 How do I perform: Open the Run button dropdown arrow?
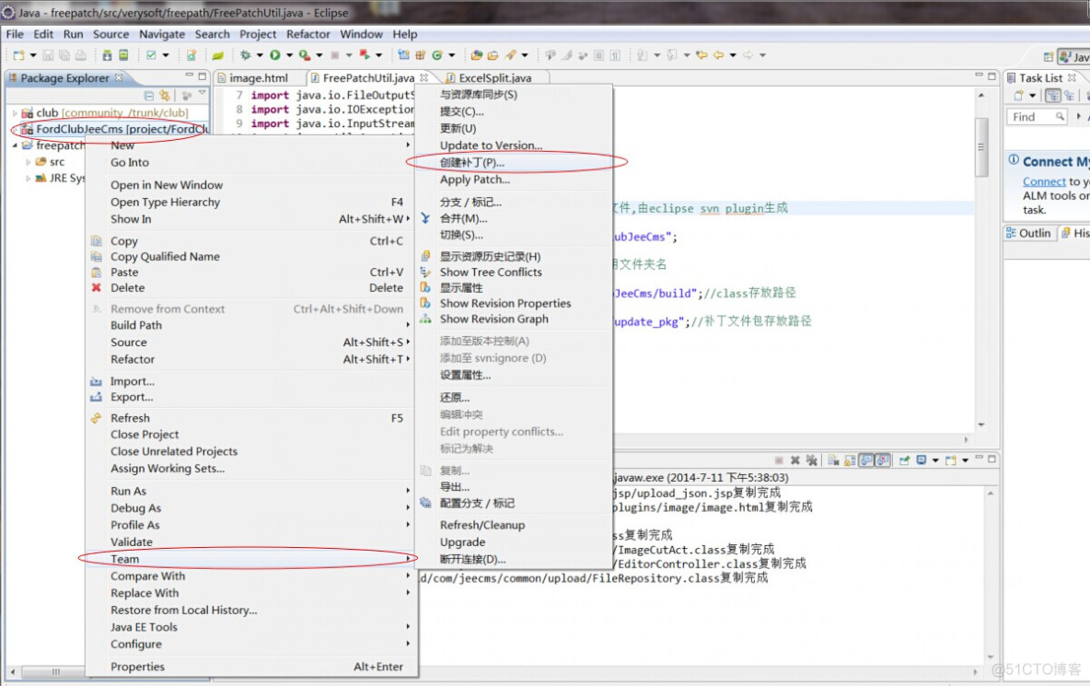coord(289,55)
